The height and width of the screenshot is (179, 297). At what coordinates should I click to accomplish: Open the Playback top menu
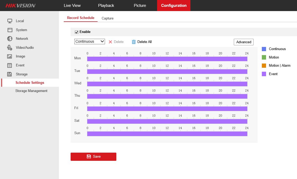(106, 6)
